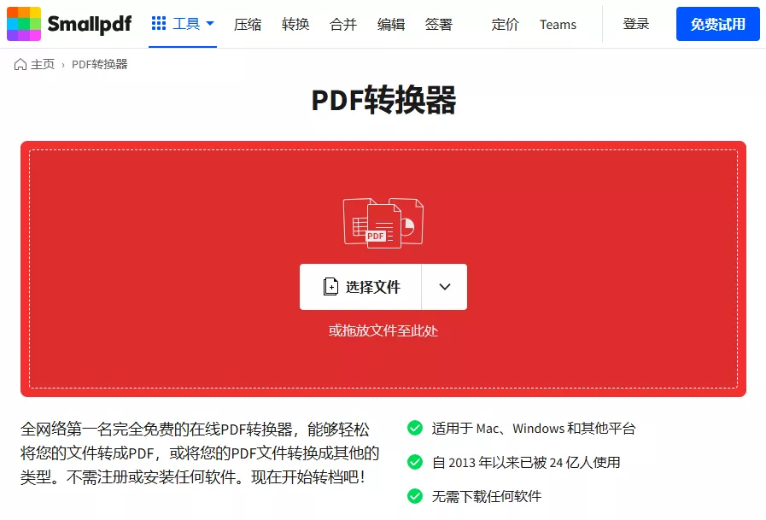Click the Smallpdf colorful logo icon
Viewport: 766px width, 520px height.
(x=23, y=24)
